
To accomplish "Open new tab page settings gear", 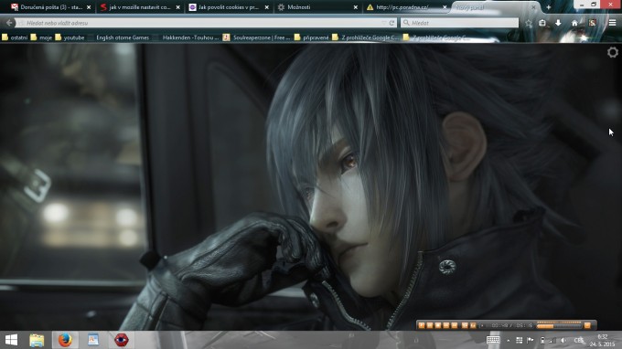I will [x=613, y=52].
